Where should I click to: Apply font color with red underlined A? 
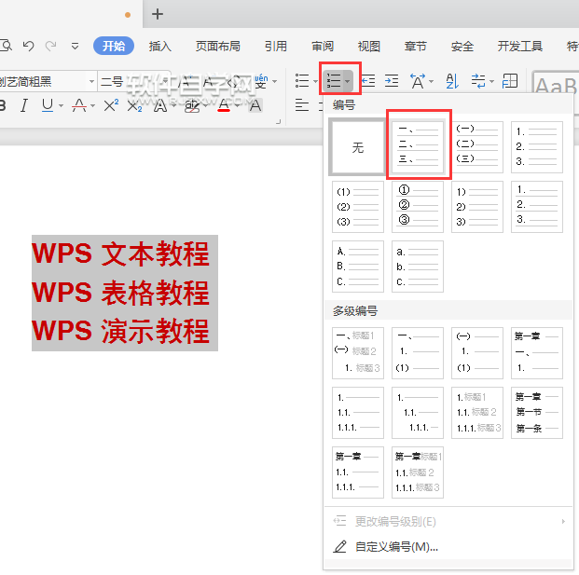224,105
